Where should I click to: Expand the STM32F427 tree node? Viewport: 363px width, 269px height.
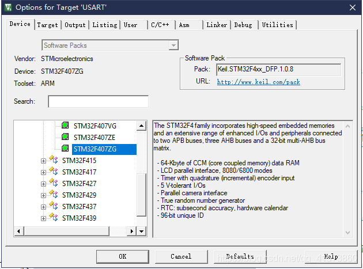[43, 184]
